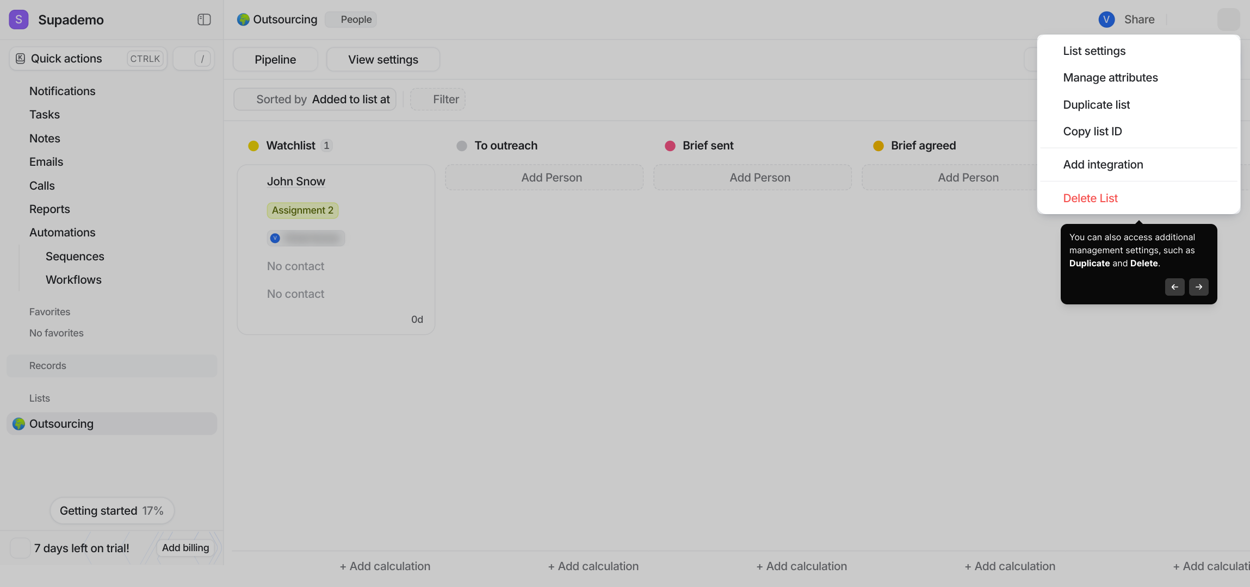Image resolution: width=1250 pixels, height=587 pixels.
Task: Change sorting via Sorted by Added to list at
Action: click(315, 99)
